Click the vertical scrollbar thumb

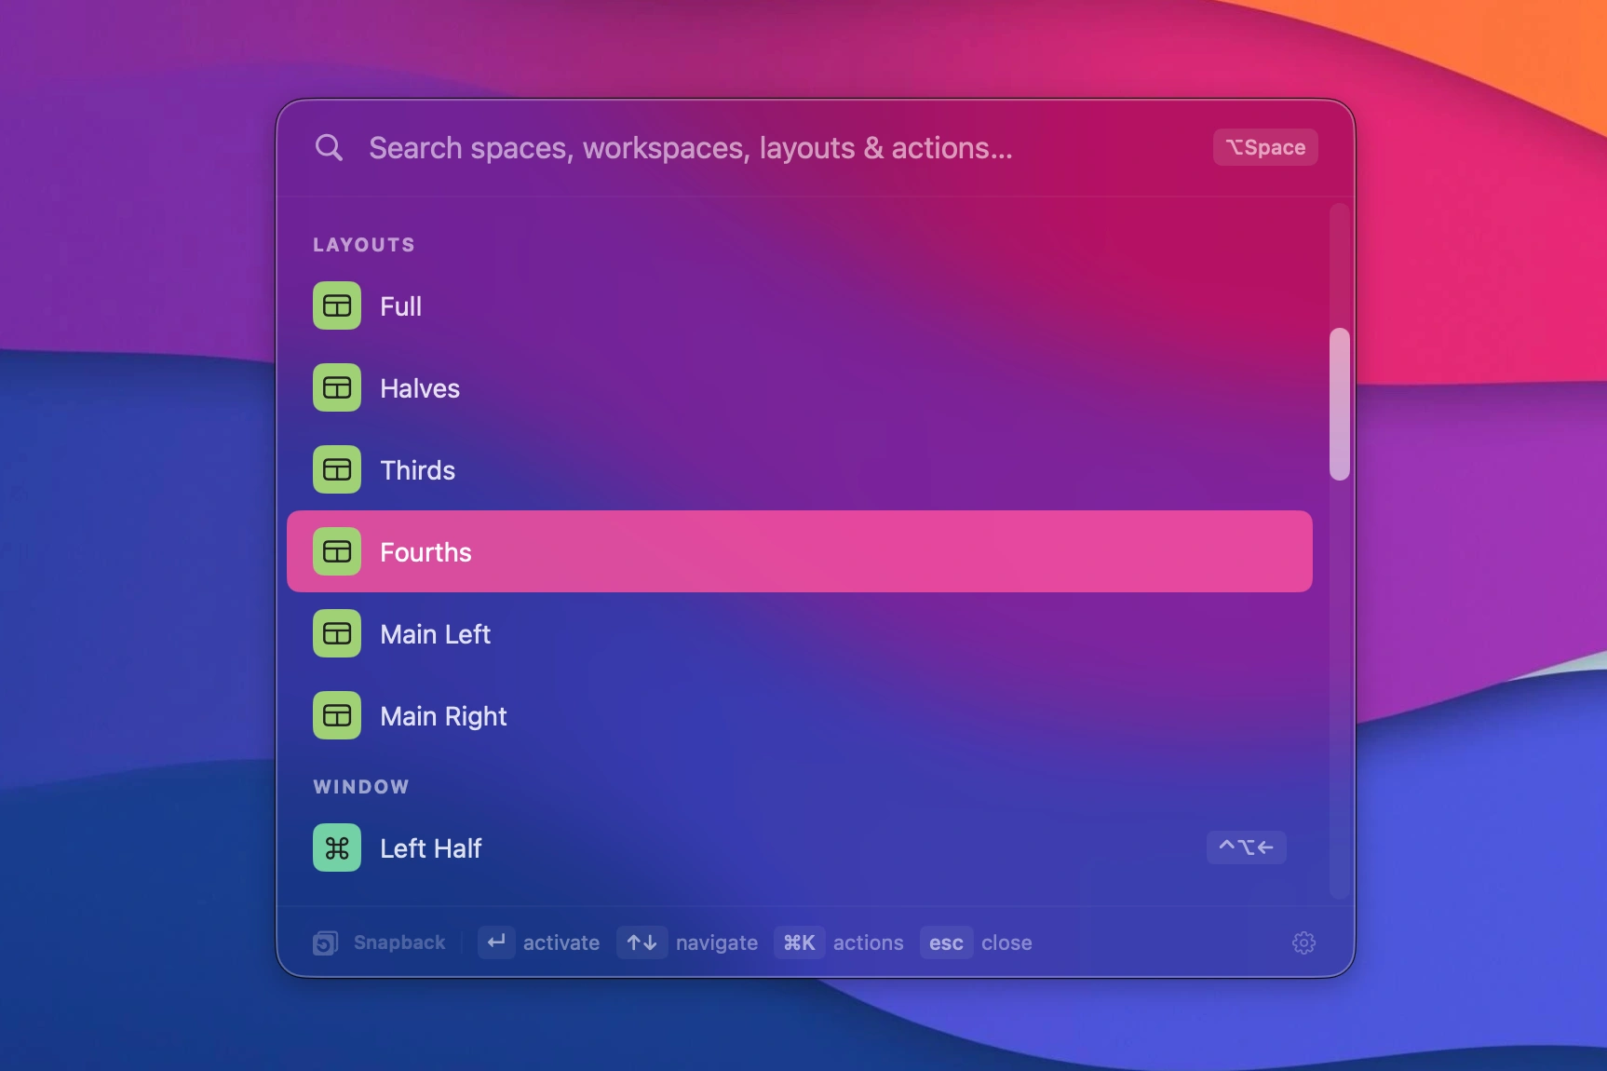pyautogui.click(x=1339, y=403)
